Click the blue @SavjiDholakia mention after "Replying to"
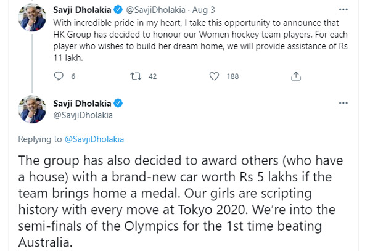This screenshot has width=370, height=251. click(94, 139)
